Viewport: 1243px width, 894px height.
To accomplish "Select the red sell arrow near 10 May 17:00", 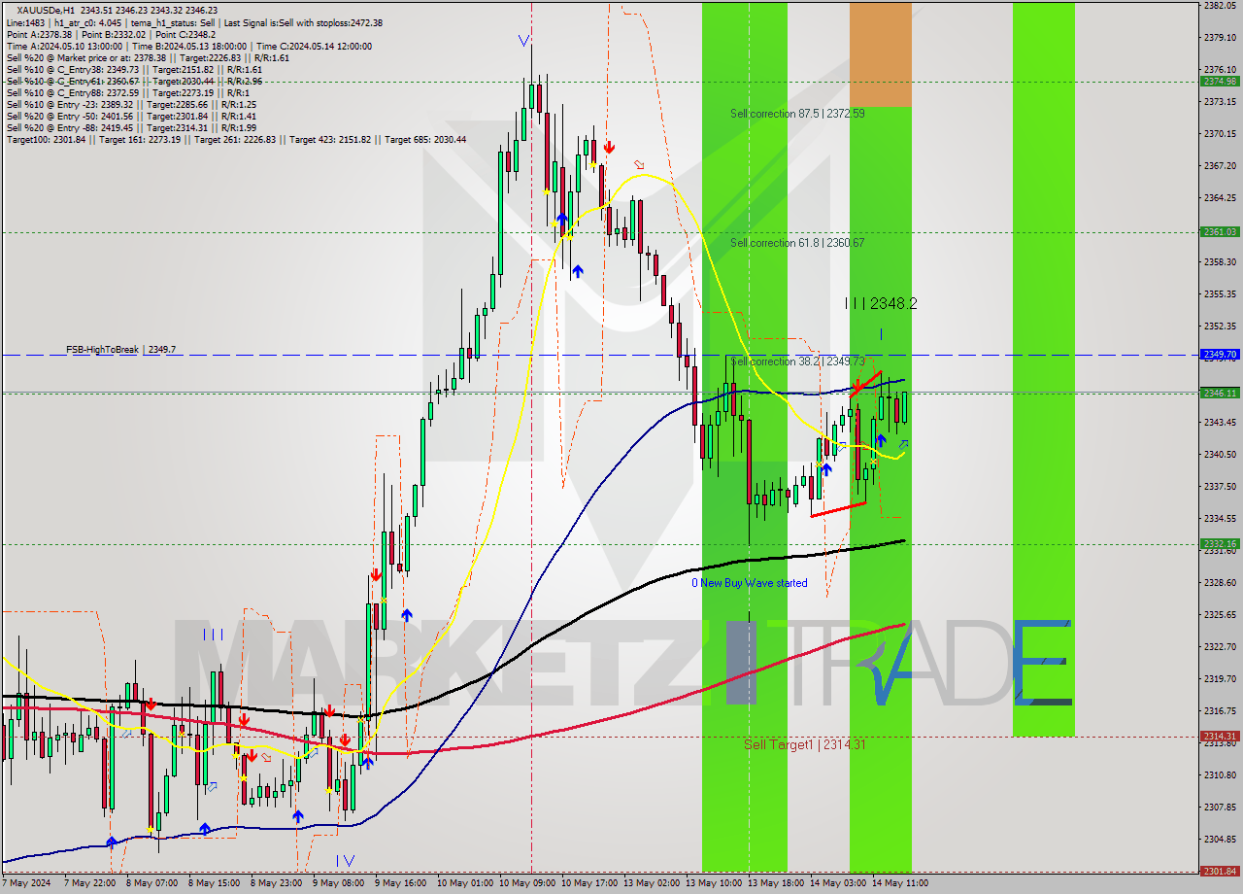I will click(x=609, y=147).
